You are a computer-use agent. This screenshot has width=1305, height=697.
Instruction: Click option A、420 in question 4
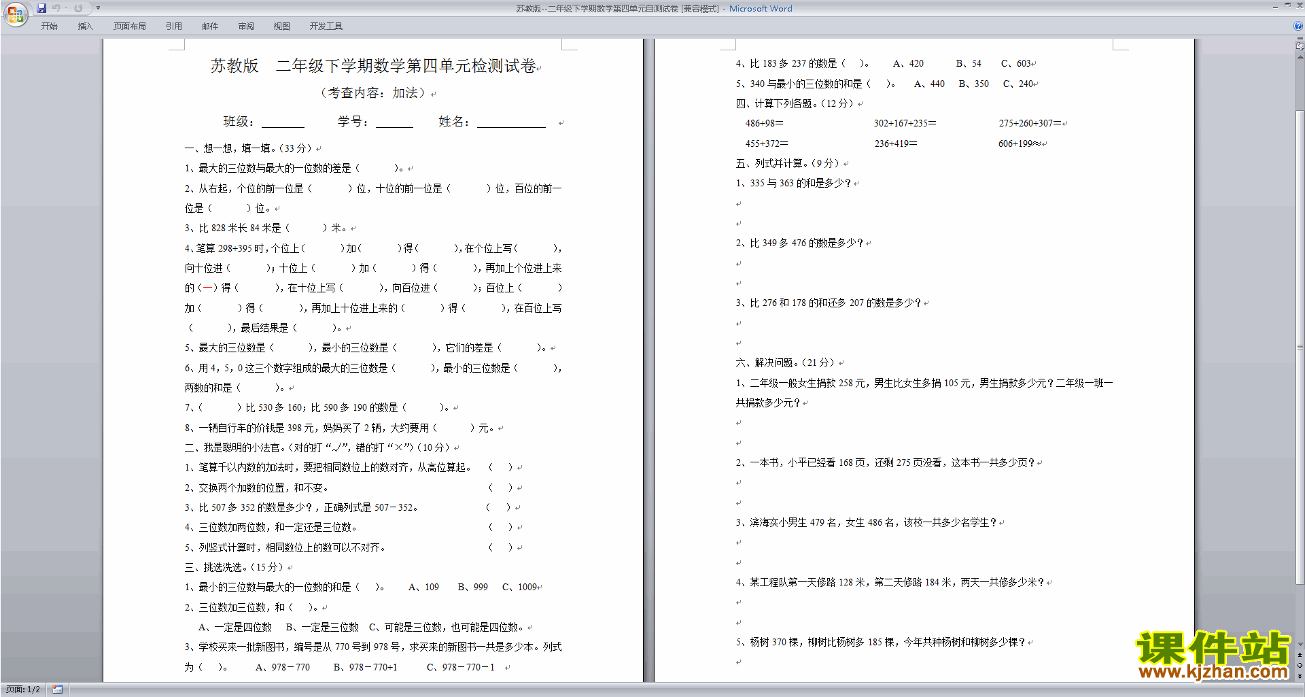click(x=908, y=63)
